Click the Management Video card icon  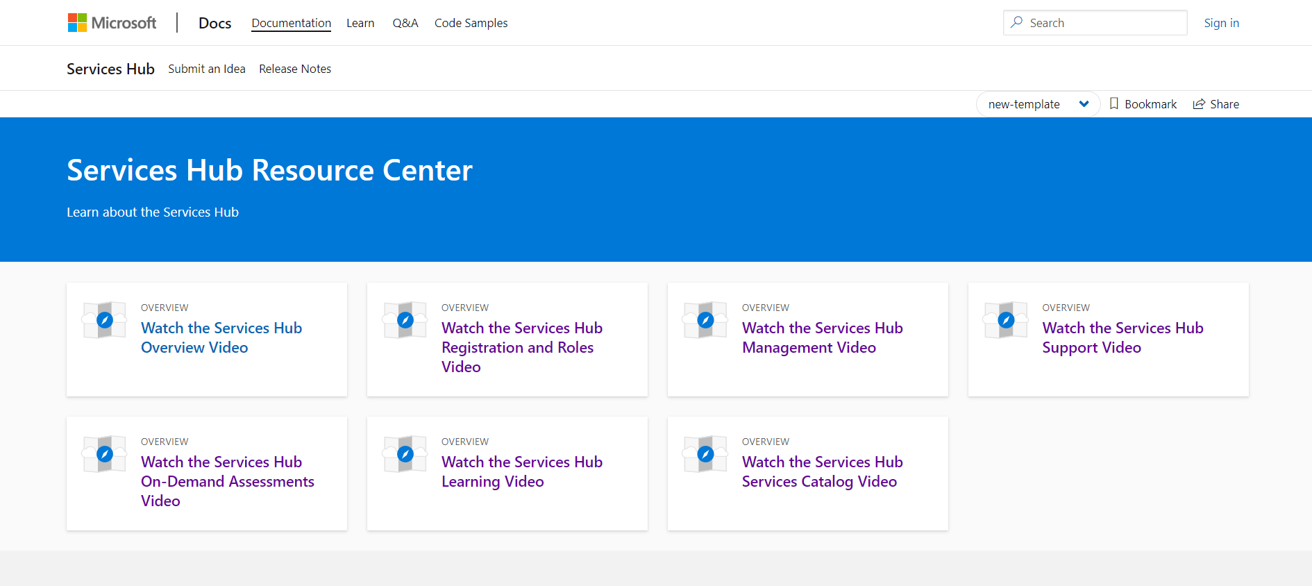pyautogui.click(x=705, y=320)
